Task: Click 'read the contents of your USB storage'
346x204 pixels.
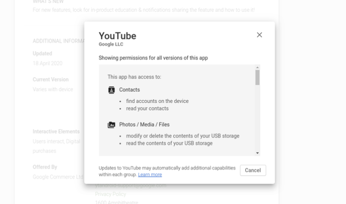Action: pos(169,143)
